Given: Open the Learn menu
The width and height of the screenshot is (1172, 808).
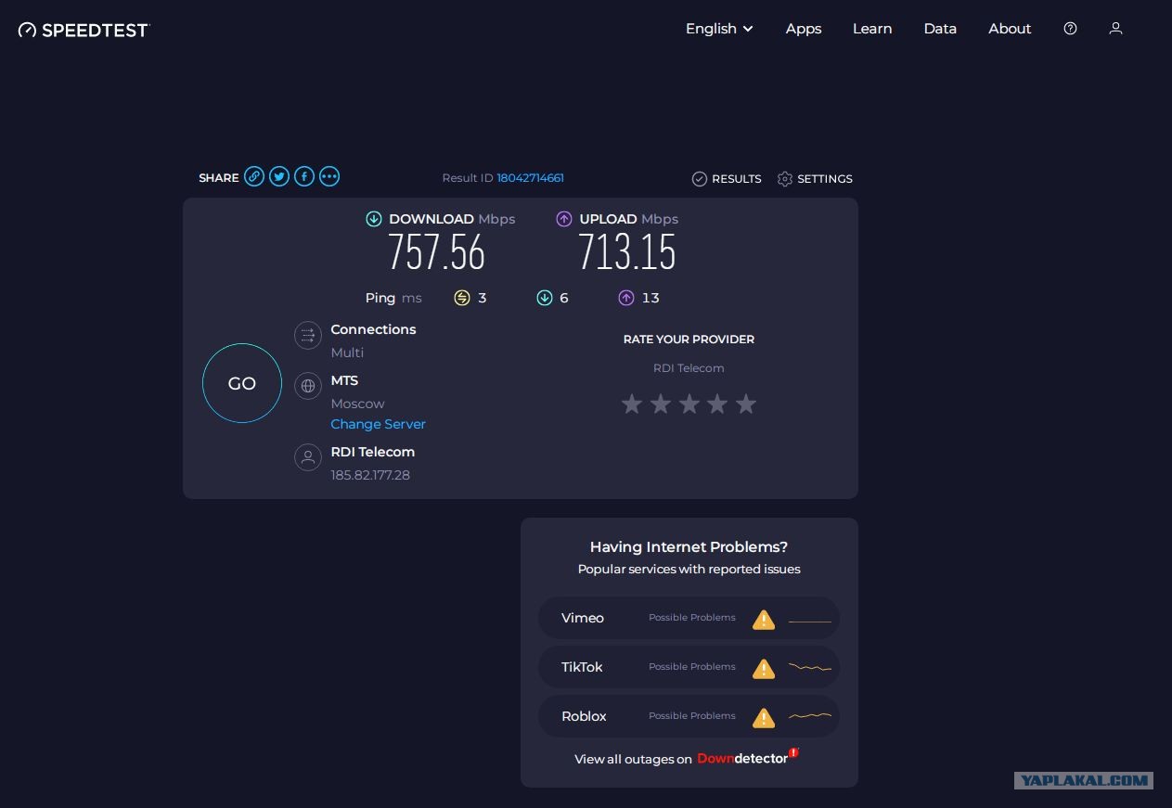Looking at the screenshot, I should point(872,29).
